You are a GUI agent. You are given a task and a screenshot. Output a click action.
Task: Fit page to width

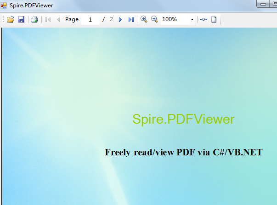point(204,19)
